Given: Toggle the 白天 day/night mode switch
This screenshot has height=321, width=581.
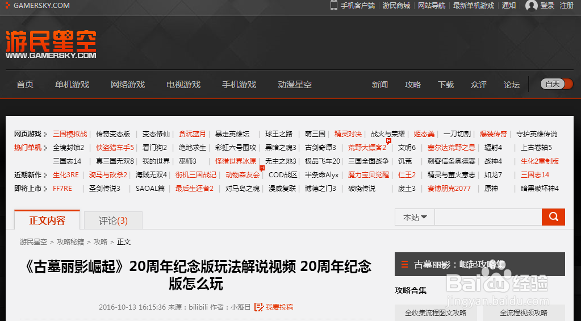Looking at the screenshot, I should click(557, 84).
